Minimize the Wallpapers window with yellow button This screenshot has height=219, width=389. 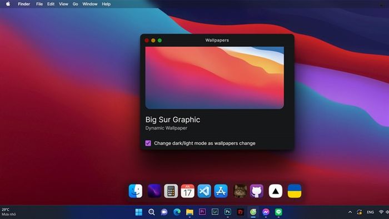(153, 41)
